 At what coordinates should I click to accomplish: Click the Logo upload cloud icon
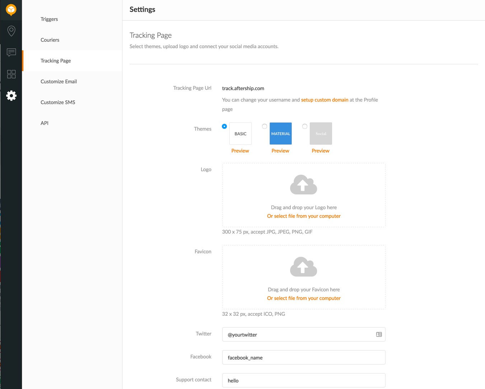[x=303, y=185]
